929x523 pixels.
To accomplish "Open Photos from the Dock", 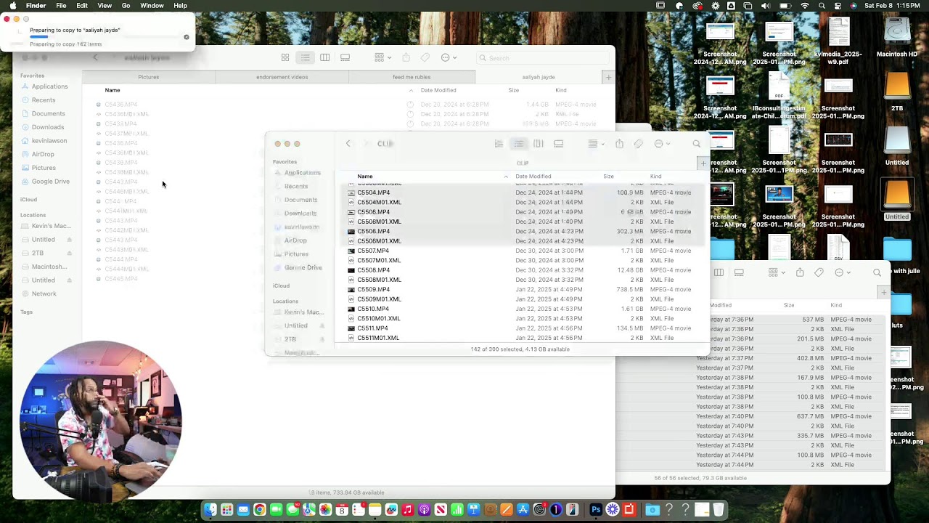I will click(x=325, y=510).
